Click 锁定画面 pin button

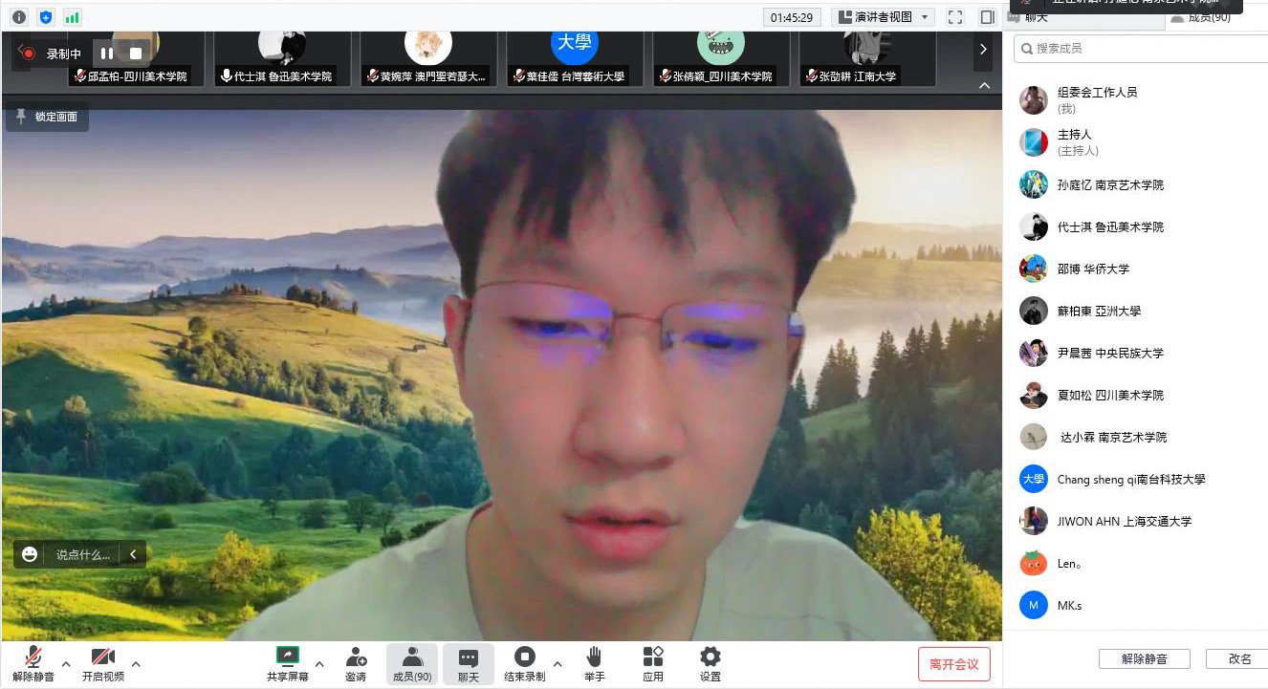(x=48, y=117)
